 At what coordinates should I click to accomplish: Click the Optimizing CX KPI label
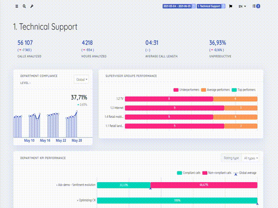pos(86,201)
